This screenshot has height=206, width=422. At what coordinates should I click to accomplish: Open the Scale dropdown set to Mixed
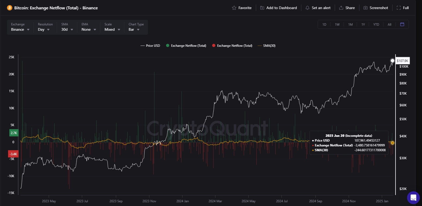pos(112,27)
